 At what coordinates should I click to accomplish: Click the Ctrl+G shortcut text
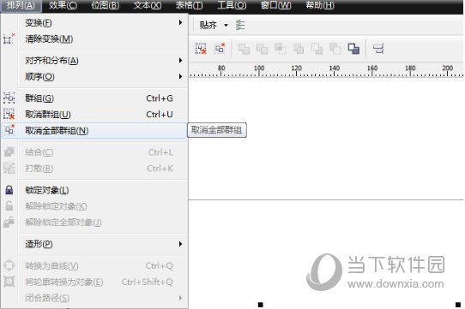160,98
